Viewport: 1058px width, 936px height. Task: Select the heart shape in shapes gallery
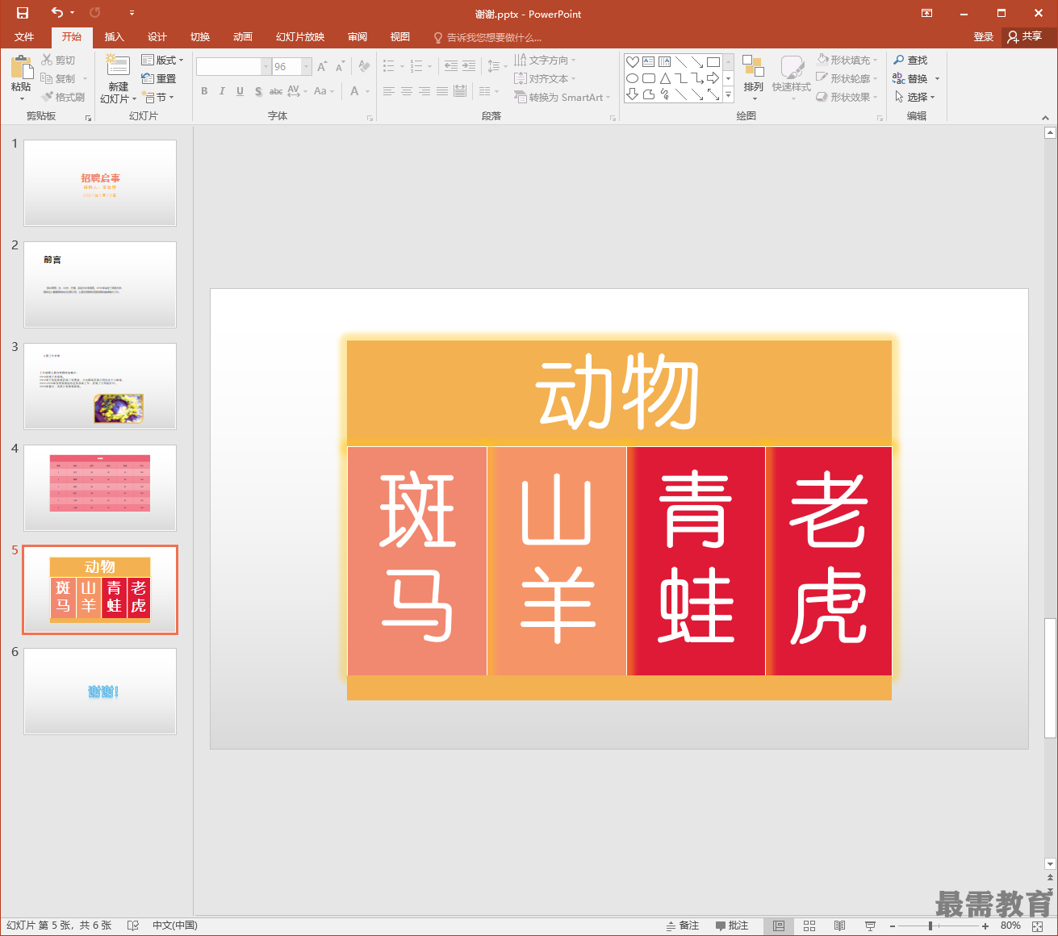coord(633,62)
